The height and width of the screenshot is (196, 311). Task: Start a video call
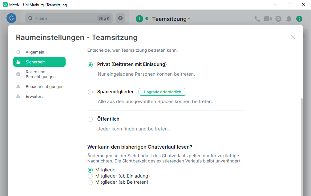coord(268,19)
